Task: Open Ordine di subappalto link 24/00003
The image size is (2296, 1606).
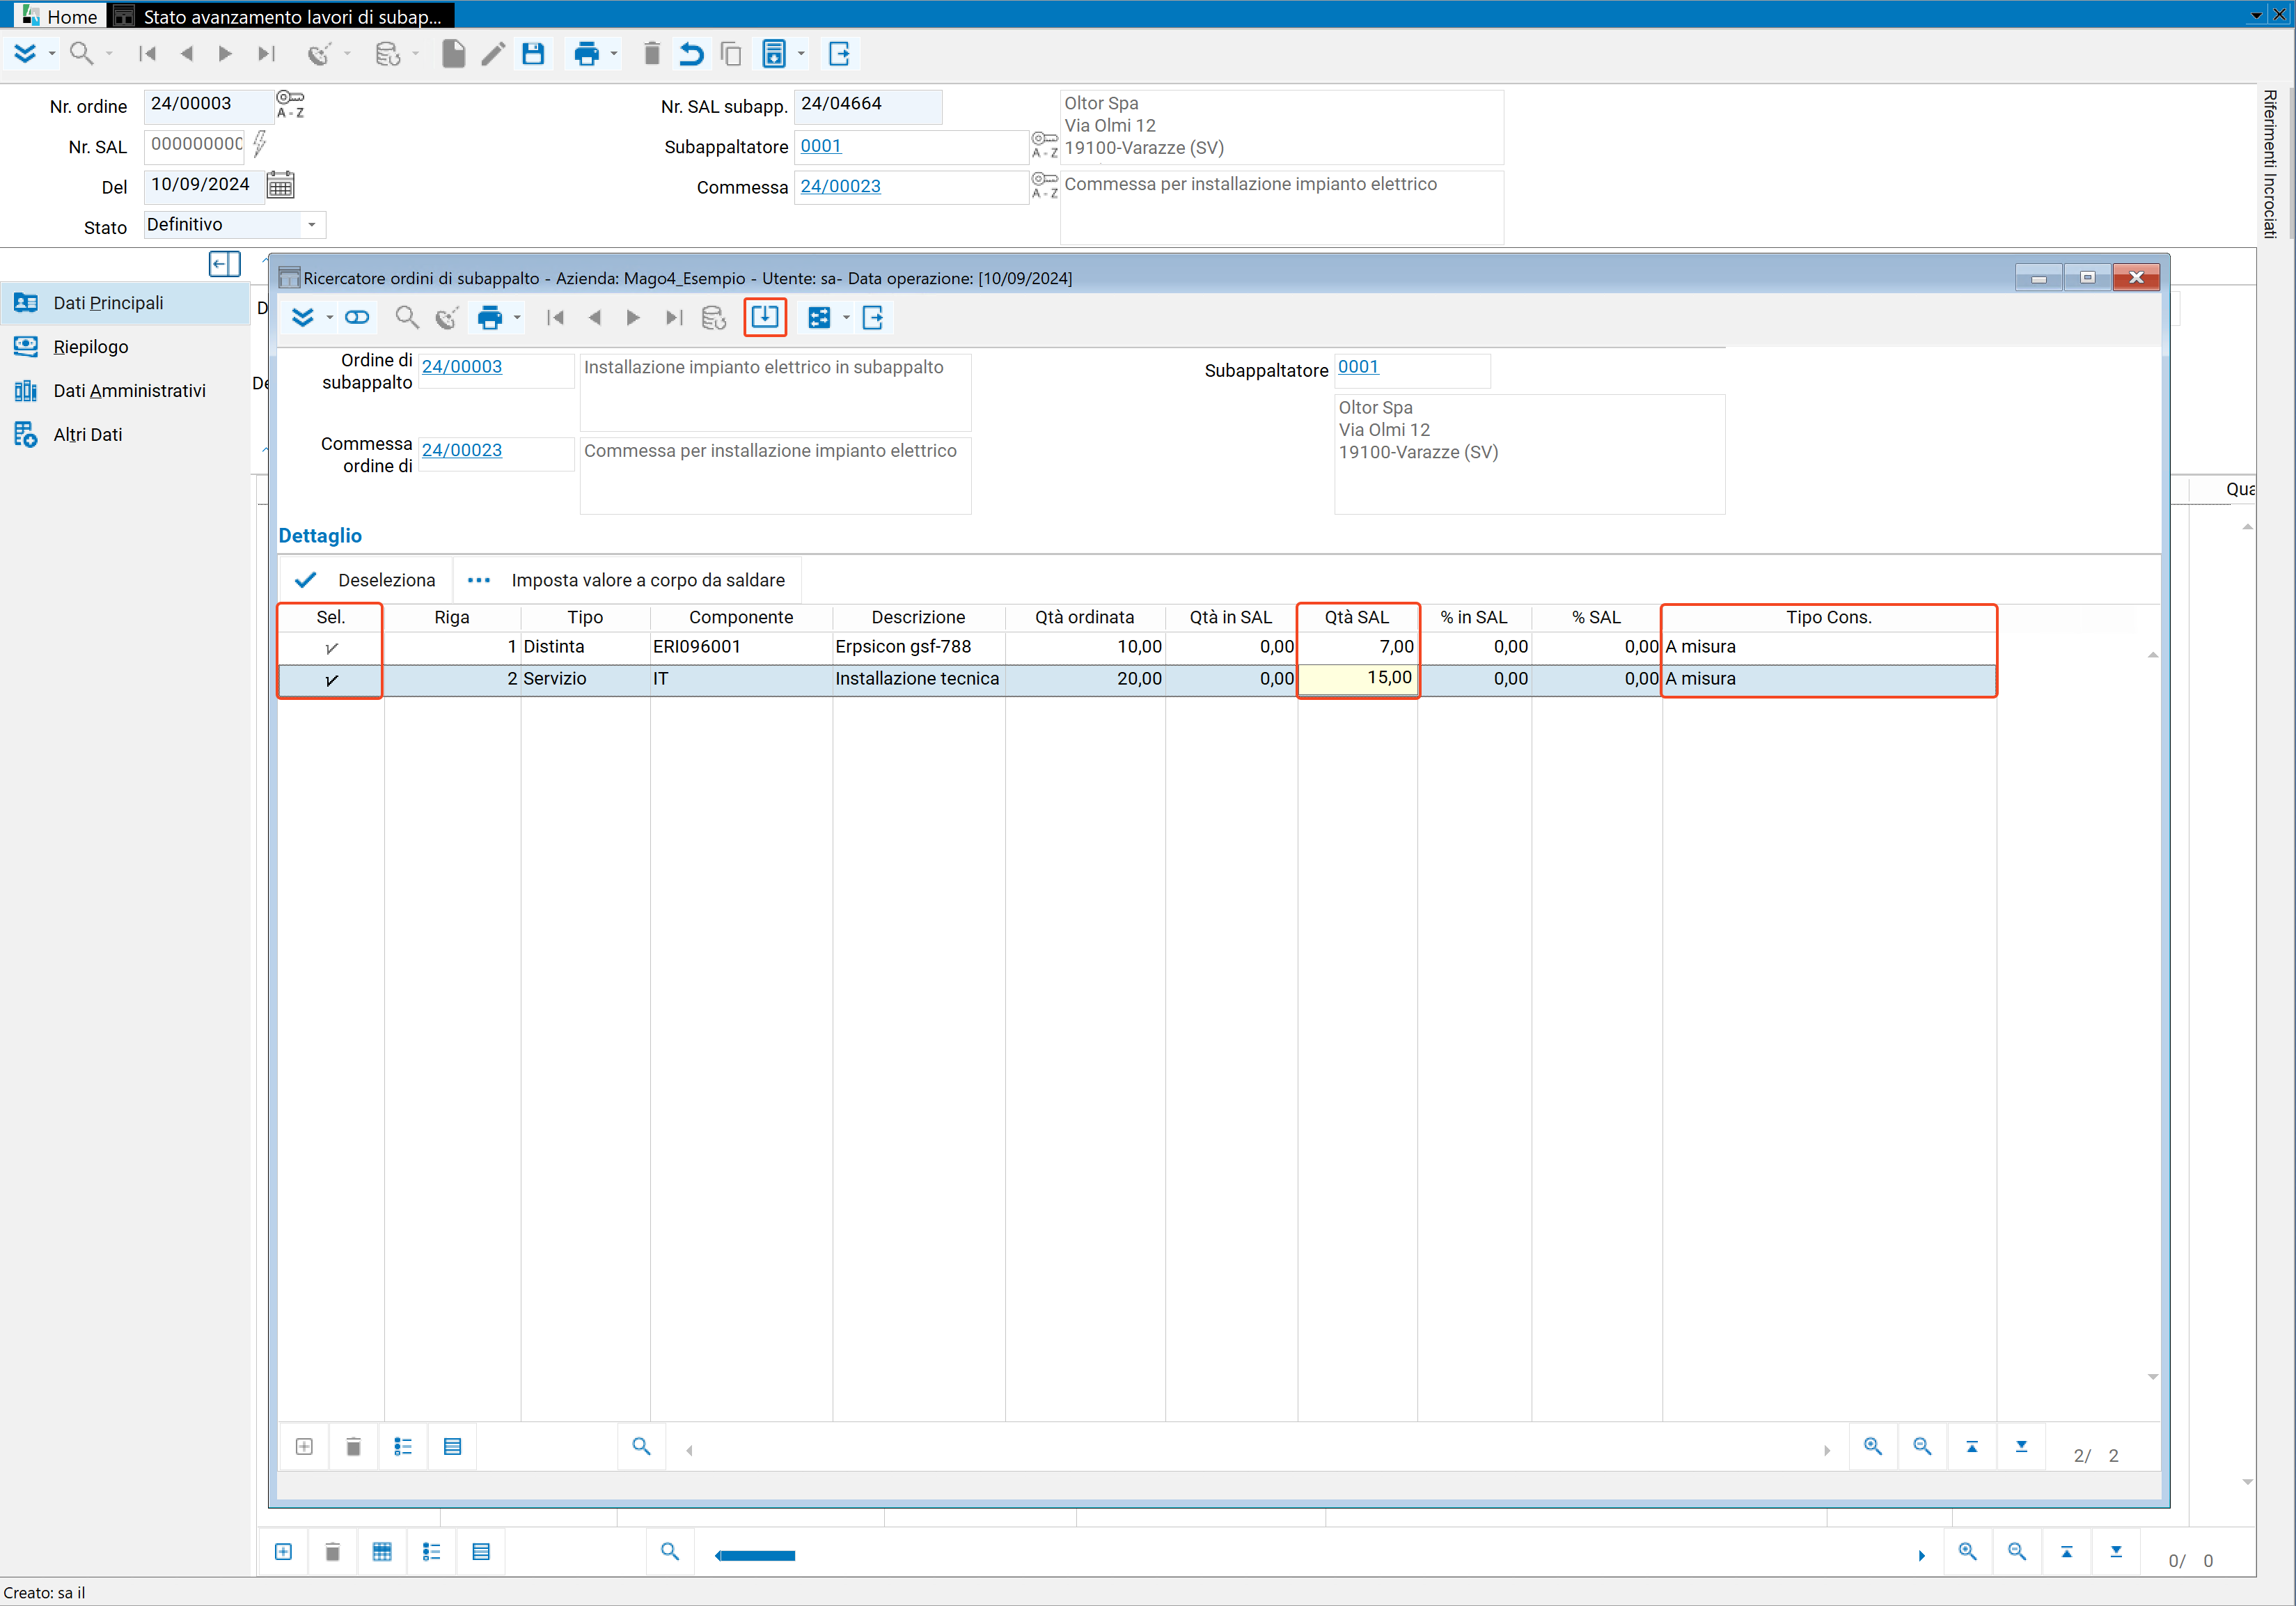Action: [462, 367]
